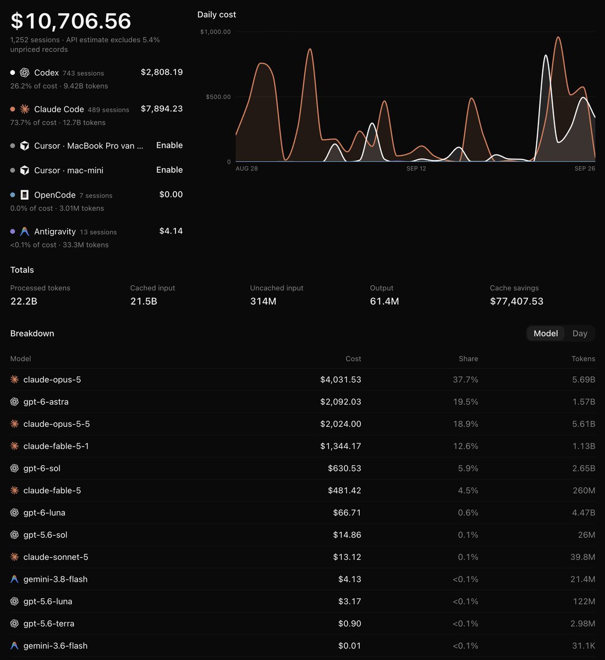Click the icon beside claude-fable-5
This screenshot has height=660, width=605.
15,491
